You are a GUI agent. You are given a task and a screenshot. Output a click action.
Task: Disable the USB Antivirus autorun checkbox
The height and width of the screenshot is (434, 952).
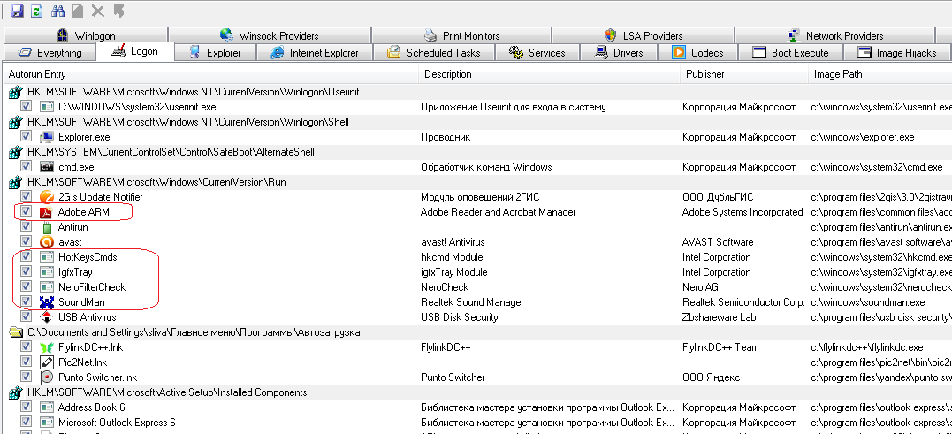coord(26,317)
